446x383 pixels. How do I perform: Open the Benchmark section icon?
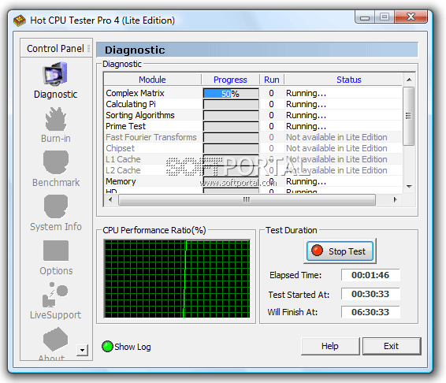56,162
